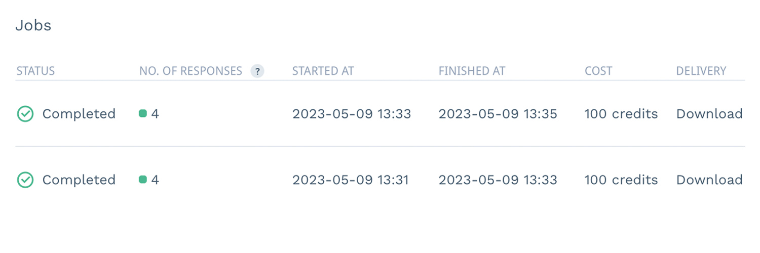760x253 pixels.
Task: Click the checkmark icon of the job finished at 13:35
Action: click(x=25, y=114)
